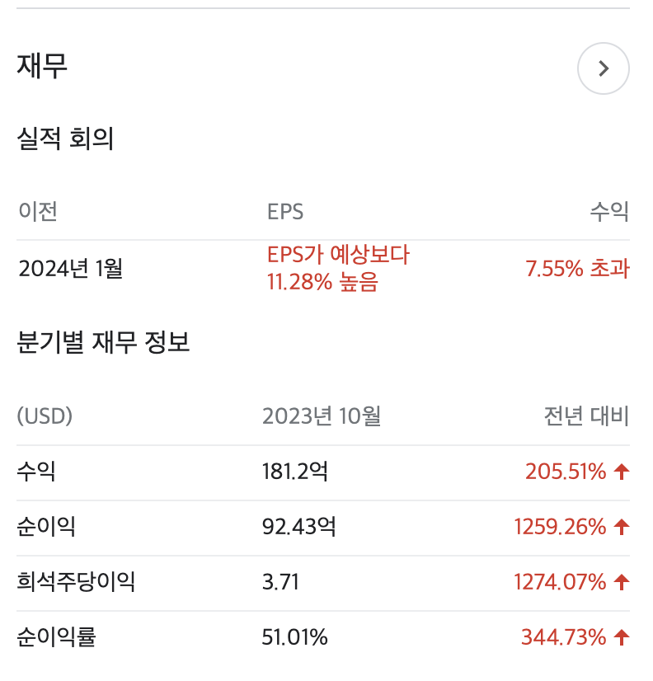653x681 pixels.
Task: Click the 205.51% percentage change value
Action: [566, 472]
